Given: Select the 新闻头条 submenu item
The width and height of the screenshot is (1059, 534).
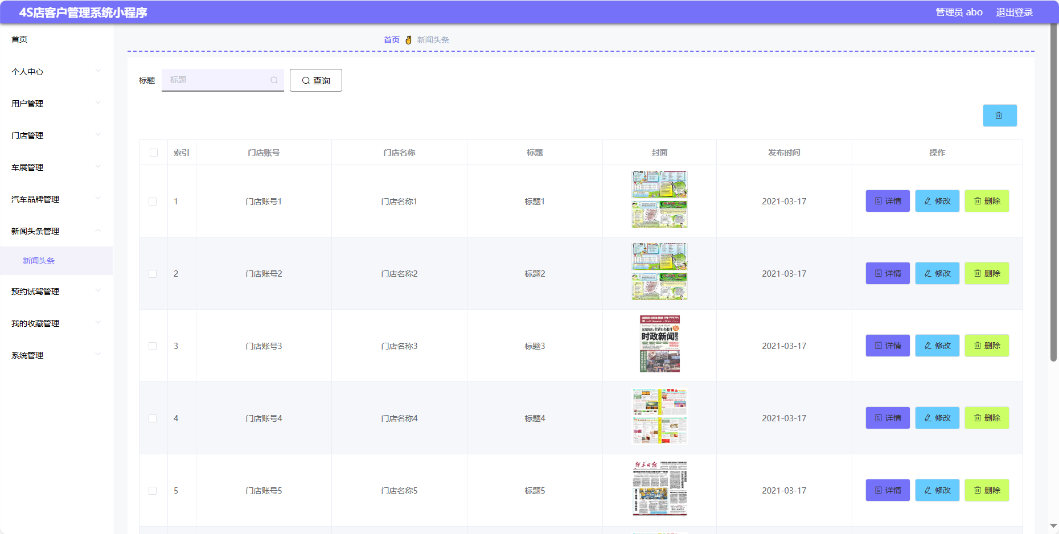Looking at the screenshot, I should (x=56, y=261).
